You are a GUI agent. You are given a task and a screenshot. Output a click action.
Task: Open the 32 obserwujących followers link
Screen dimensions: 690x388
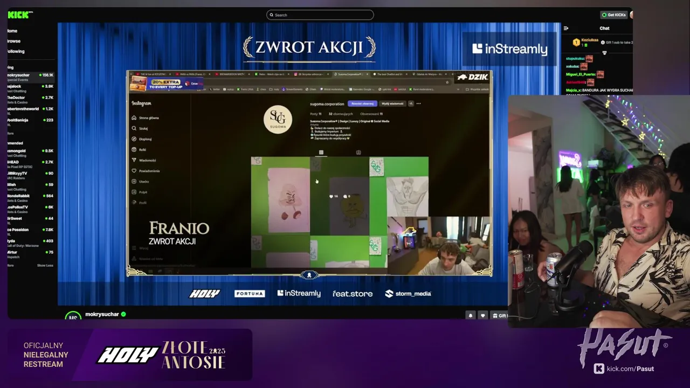[341, 114]
